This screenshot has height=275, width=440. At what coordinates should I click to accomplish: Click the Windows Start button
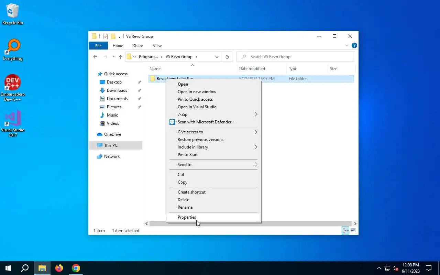(8, 268)
